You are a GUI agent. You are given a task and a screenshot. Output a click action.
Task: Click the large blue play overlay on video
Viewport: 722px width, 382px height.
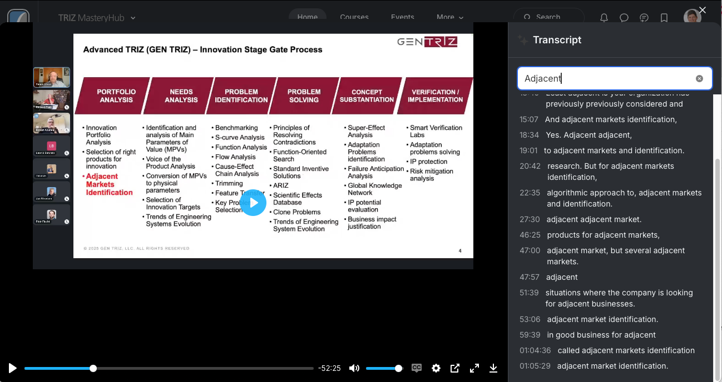[253, 203]
